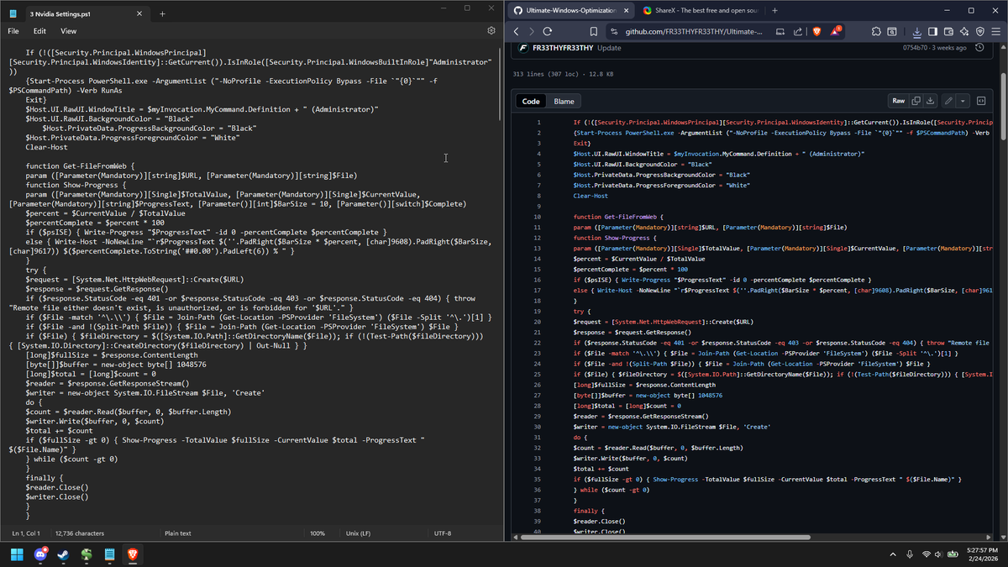
Task: Open Notepad settings gear icon
Action: [491, 31]
